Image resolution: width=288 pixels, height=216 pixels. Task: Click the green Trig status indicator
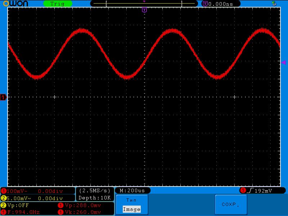tap(58, 4)
